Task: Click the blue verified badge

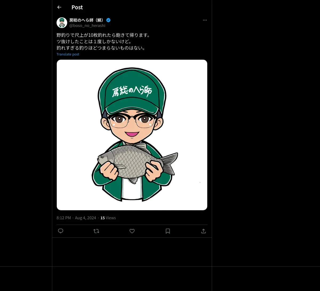Action: pos(108,20)
